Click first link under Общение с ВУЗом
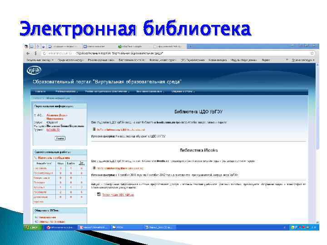The height and width of the screenshot is (245, 327). [x=48, y=217]
